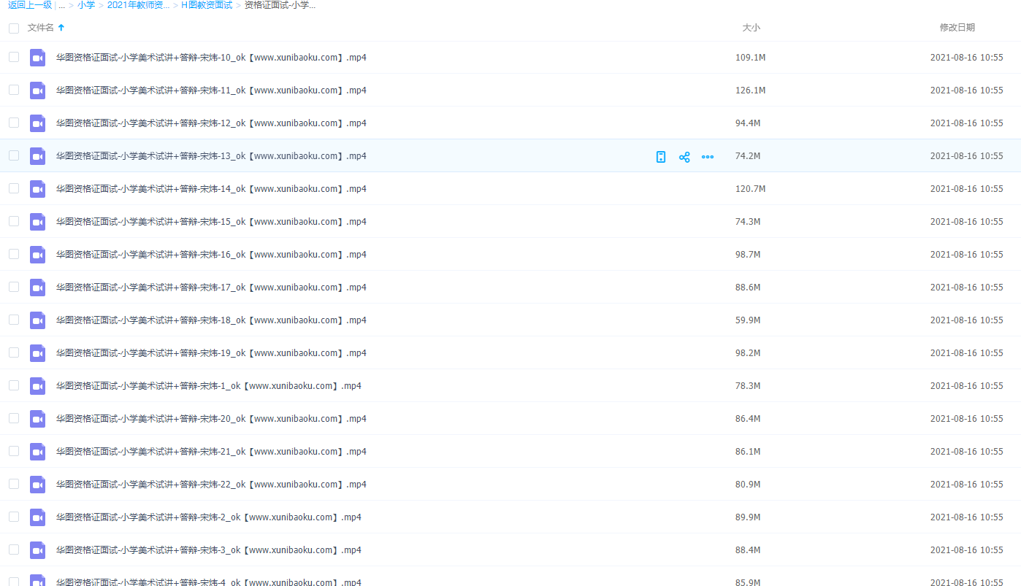Click the 返回上一级 link
Screen dimensions: 1021x586
pos(30,5)
